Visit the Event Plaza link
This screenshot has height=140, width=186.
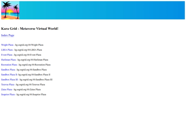click(7, 55)
